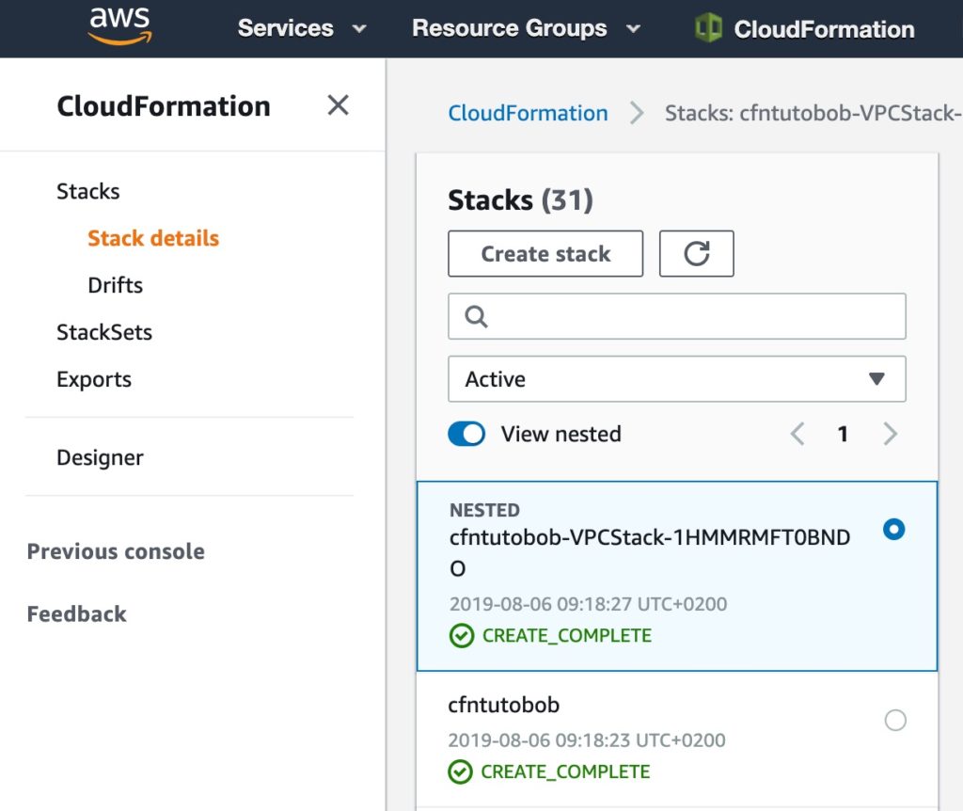This screenshot has width=963, height=811.
Task: Click the AWS logo home icon
Action: pos(120,25)
